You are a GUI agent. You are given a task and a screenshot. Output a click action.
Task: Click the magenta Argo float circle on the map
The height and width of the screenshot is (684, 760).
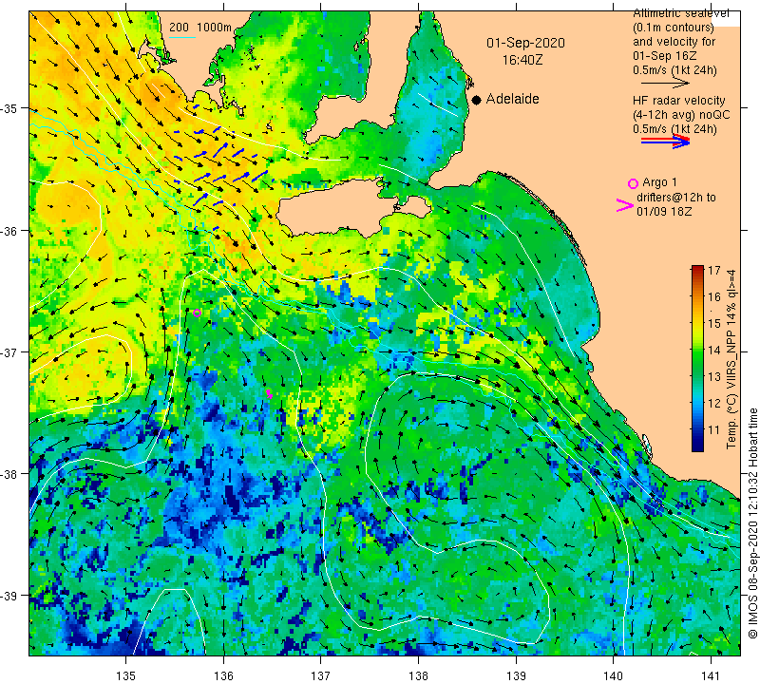[197, 313]
